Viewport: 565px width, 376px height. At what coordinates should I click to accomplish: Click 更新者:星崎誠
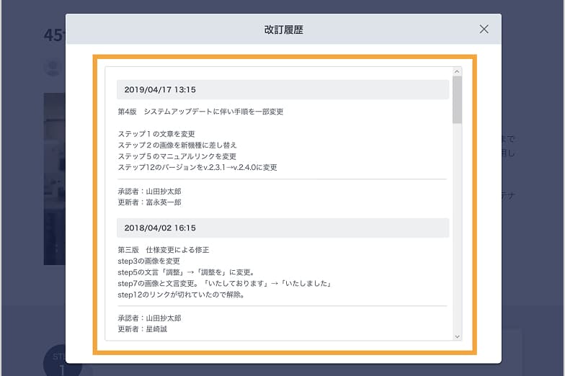(143, 328)
